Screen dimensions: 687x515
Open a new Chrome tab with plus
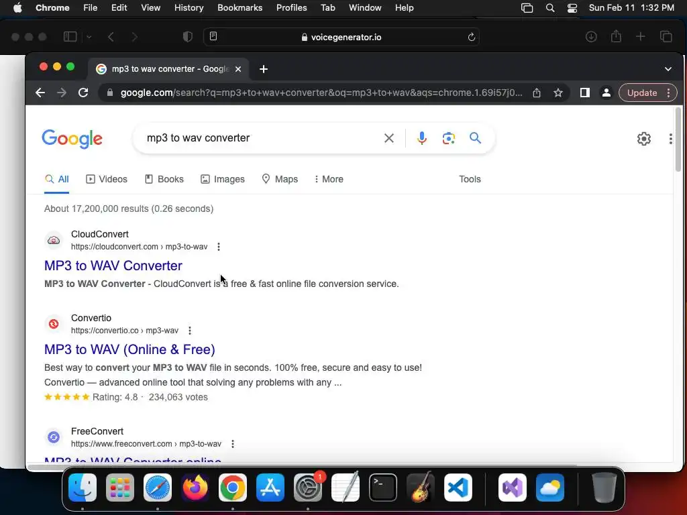click(x=263, y=69)
